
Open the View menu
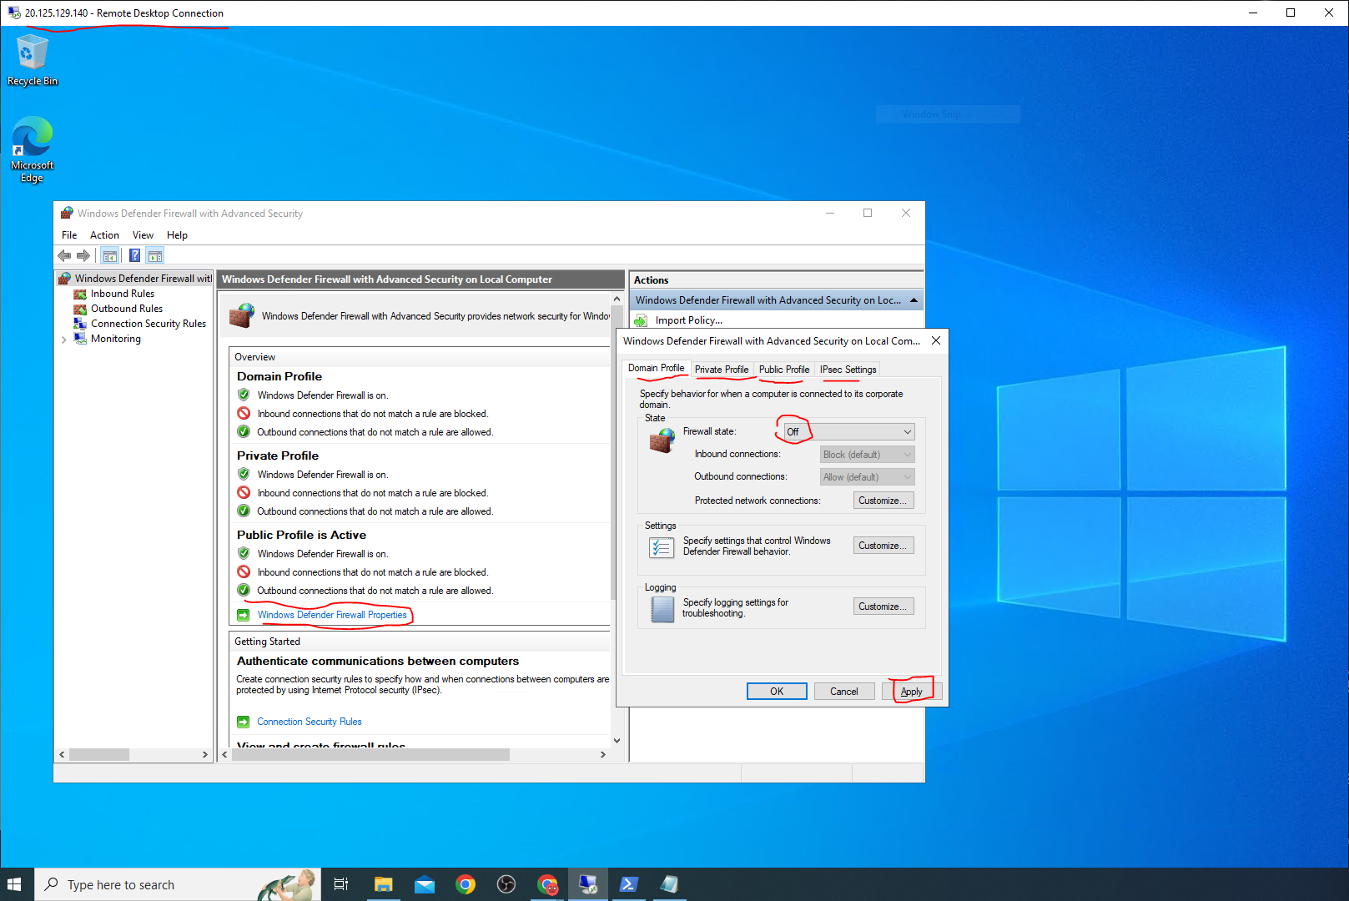point(143,235)
